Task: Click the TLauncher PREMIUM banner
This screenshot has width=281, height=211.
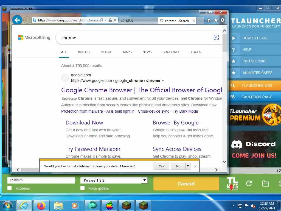Action: tap(255, 115)
